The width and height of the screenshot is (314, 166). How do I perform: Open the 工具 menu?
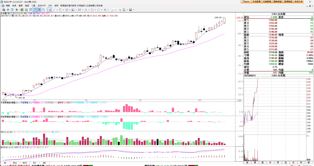pyautogui.click(x=33, y=5)
